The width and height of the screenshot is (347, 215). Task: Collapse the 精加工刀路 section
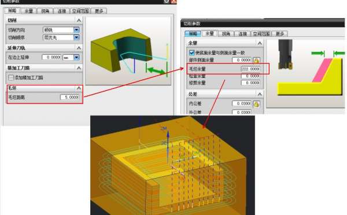tap(79, 68)
